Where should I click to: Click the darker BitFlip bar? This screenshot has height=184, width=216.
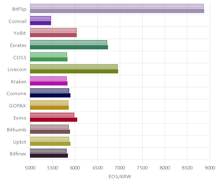click(x=117, y=11)
